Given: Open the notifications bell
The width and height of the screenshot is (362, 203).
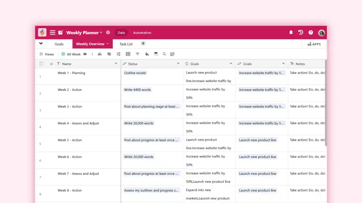Looking at the screenshot, I should click(x=291, y=32).
